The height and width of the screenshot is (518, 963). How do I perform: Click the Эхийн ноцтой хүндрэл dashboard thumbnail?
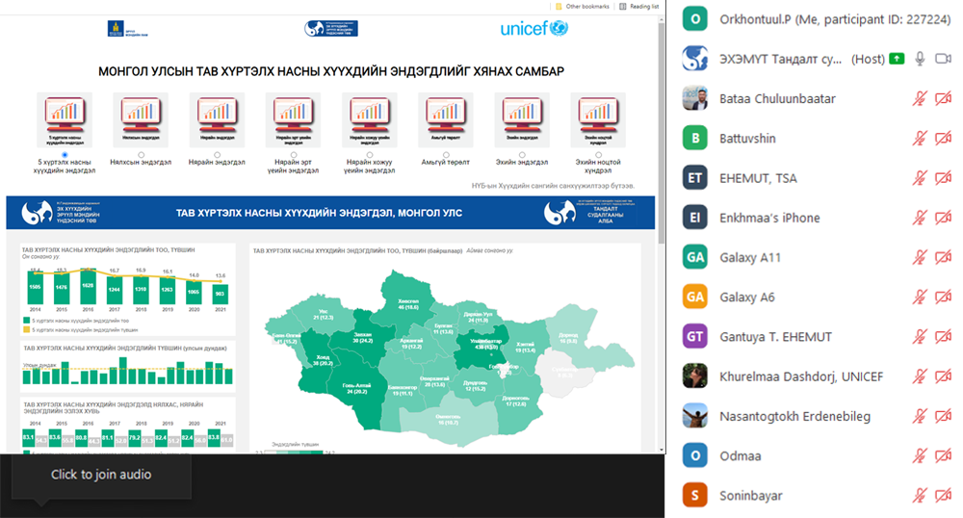pyautogui.click(x=599, y=118)
